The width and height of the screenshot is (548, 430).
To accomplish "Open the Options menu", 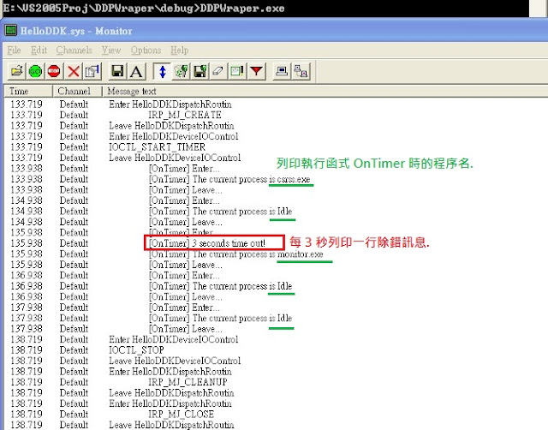I will (x=146, y=51).
